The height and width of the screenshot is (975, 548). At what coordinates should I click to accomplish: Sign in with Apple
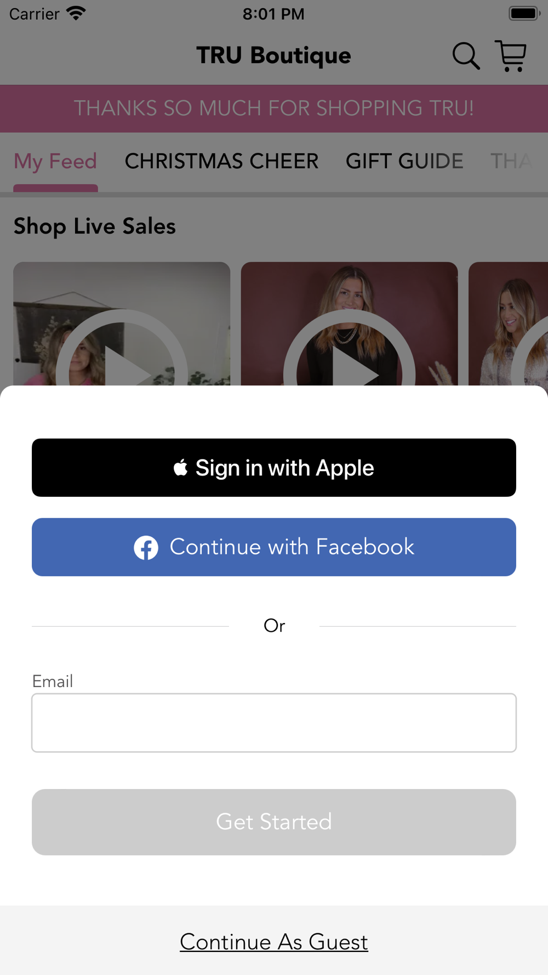coord(274,468)
